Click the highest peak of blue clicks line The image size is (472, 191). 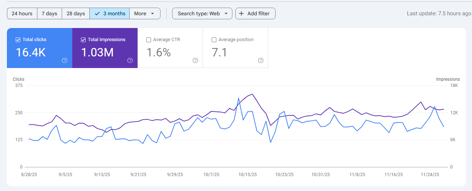click(x=239, y=98)
